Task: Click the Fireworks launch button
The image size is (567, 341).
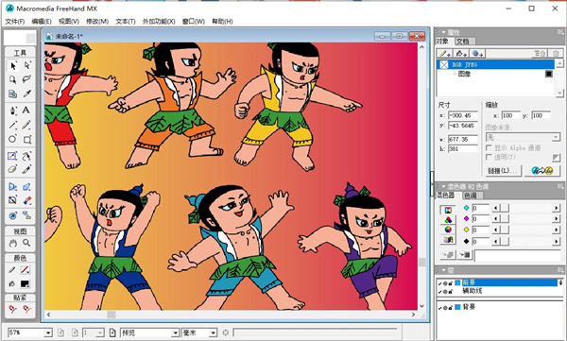Action: pos(542,170)
